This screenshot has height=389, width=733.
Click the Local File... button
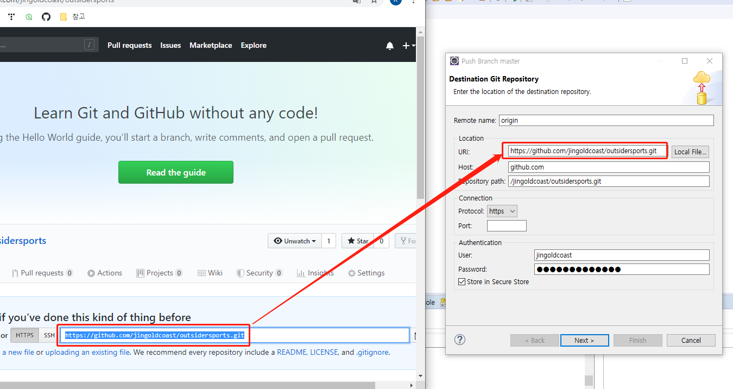point(690,152)
